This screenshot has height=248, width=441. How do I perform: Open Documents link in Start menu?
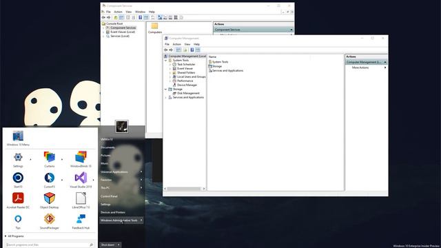coord(107,147)
